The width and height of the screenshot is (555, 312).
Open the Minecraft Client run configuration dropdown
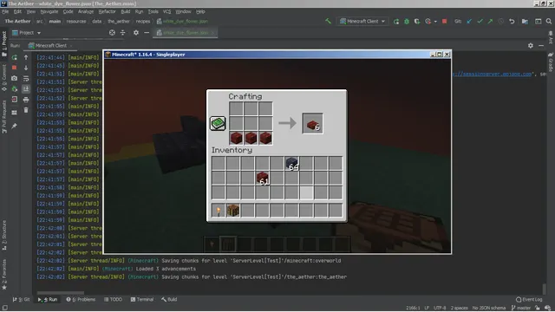click(x=362, y=21)
